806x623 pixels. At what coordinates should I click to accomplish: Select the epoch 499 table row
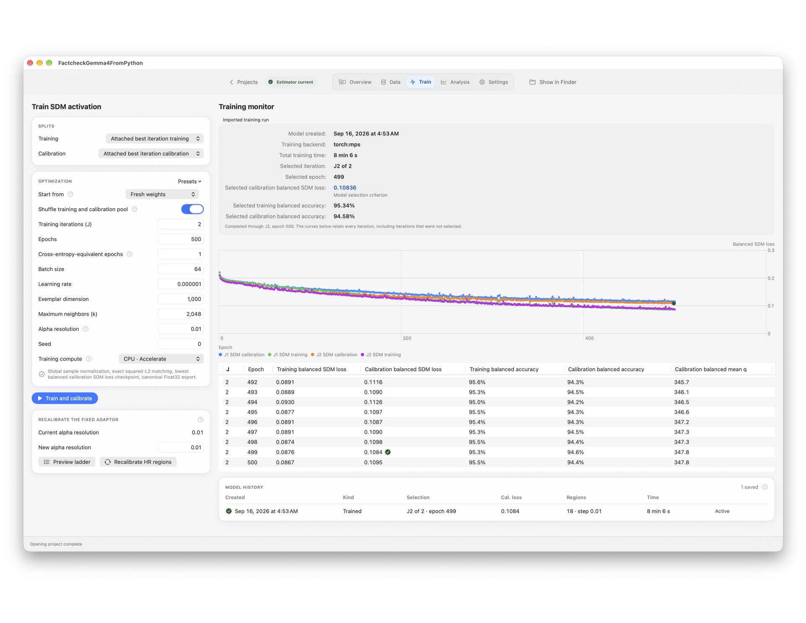coord(496,452)
